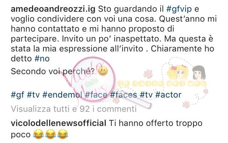Click the grinning emoji after perché?

click(103, 71)
